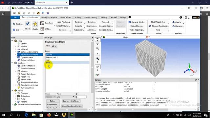Select the roof zone
Viewport: 210px width, 118px height.
click(68, 60)
